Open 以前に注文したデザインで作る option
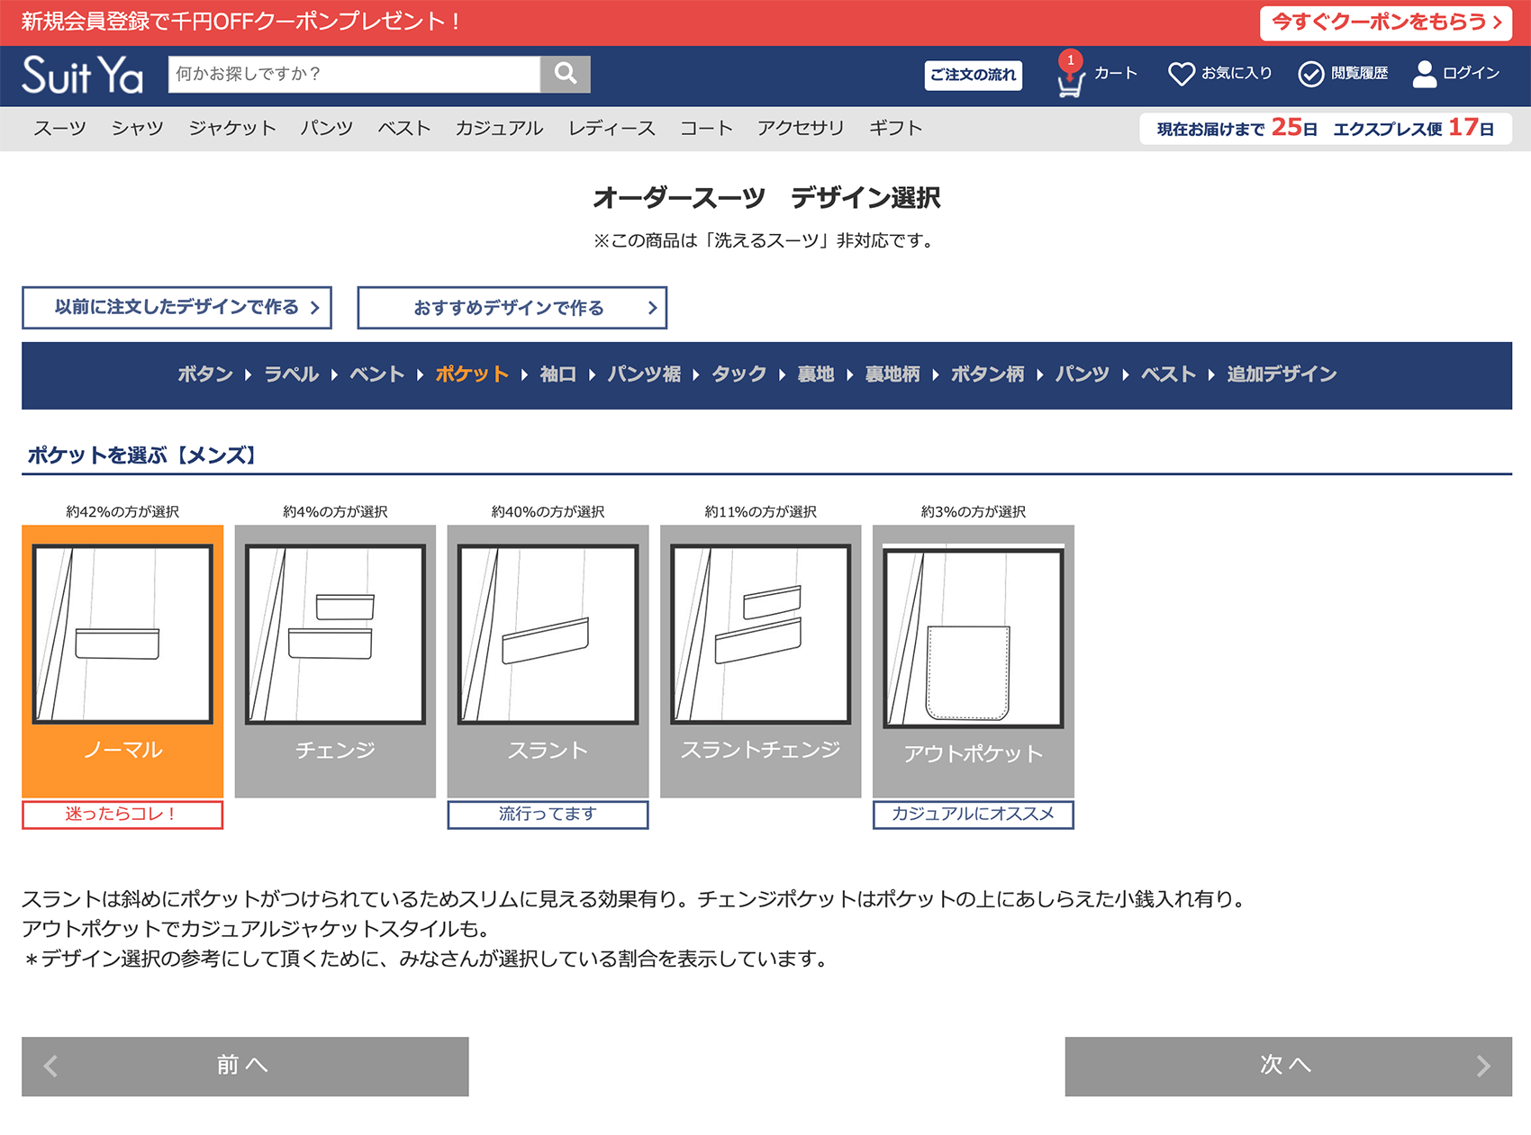The width and height of the screenshot is (1531, 1135). click(177, 308)
